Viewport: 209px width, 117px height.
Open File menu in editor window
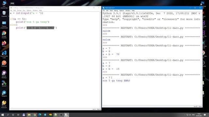coord(11,10)
